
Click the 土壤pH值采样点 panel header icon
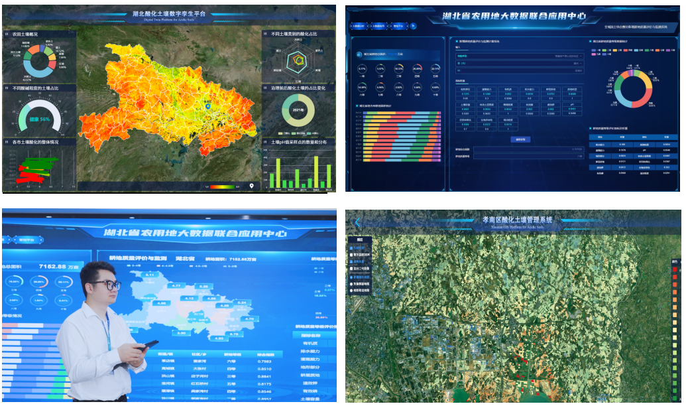266,143
